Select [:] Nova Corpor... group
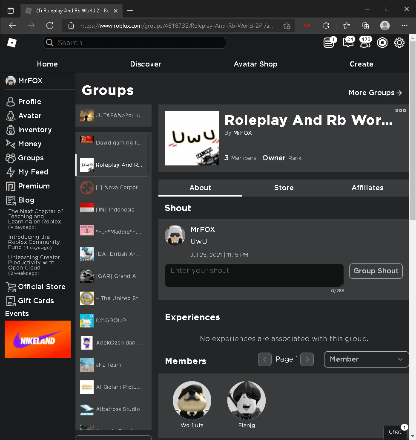The image size is (416, 440). coord(112,188)
